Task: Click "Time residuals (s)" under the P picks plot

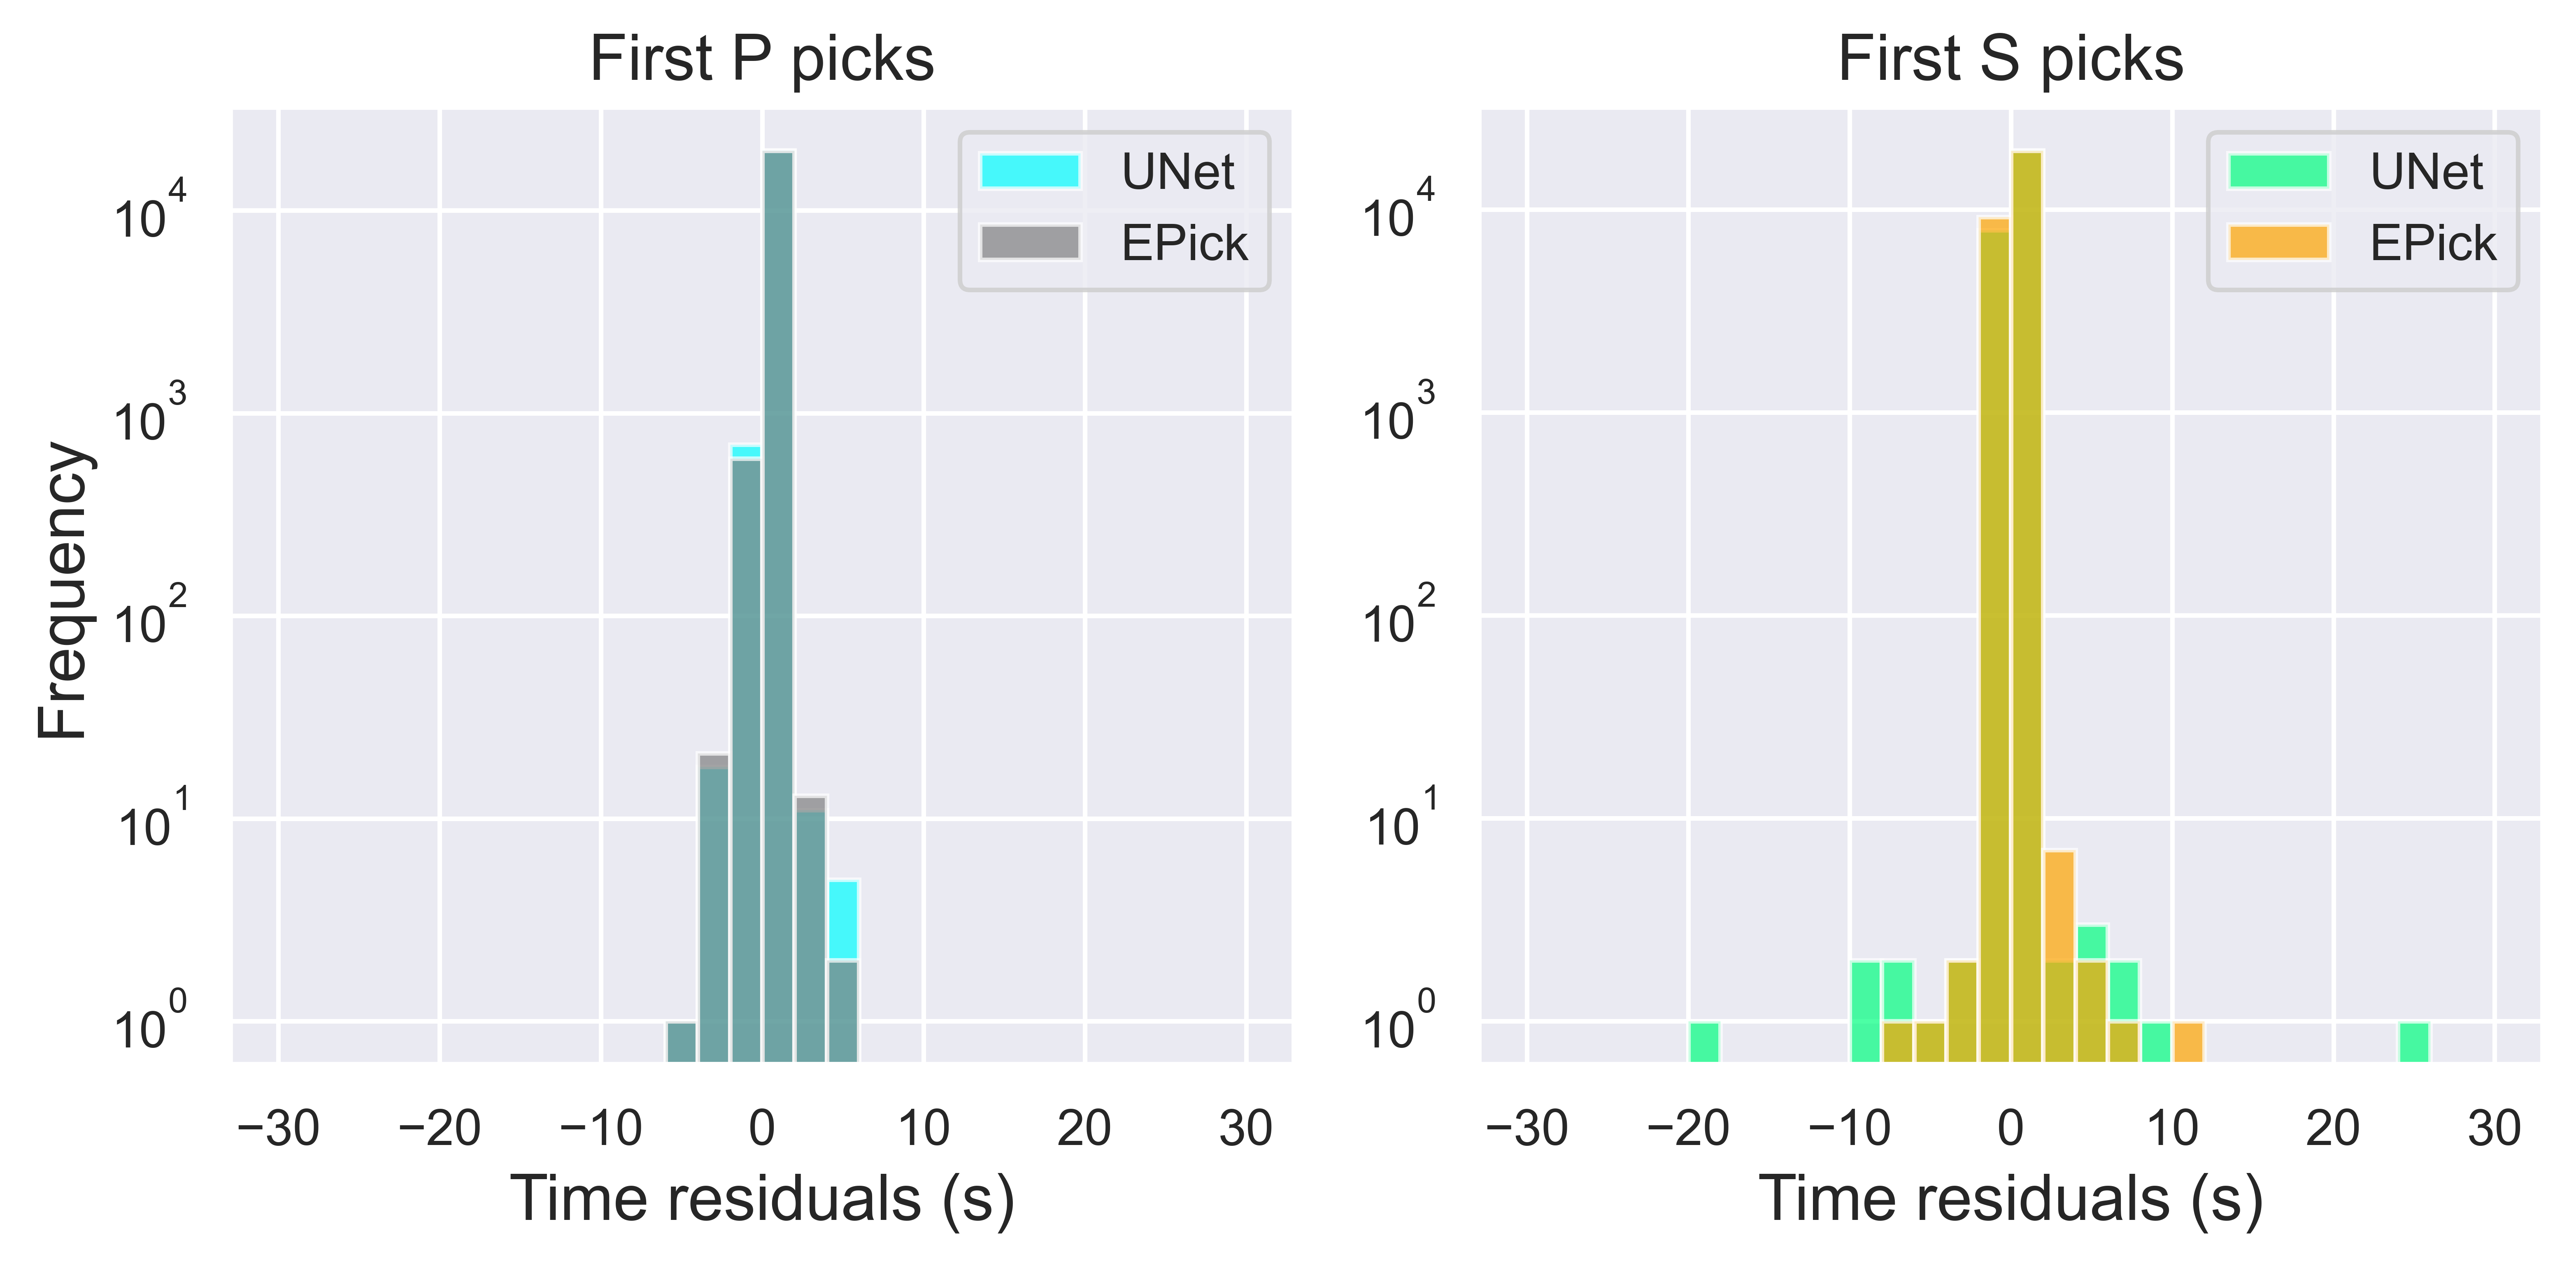Action: (762, 1198)
